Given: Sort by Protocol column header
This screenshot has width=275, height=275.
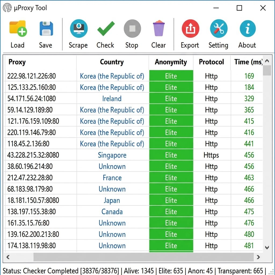Looking at the screenshot, I should pyautogui.click(x=212, y=62).
